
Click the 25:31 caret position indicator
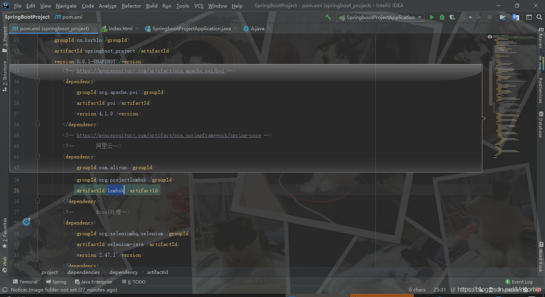tap(440, 290)
